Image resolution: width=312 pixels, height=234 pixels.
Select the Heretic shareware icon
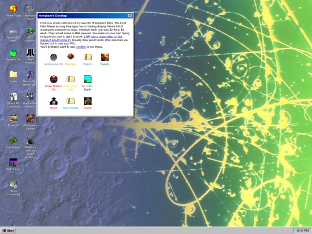click(105, 60)
